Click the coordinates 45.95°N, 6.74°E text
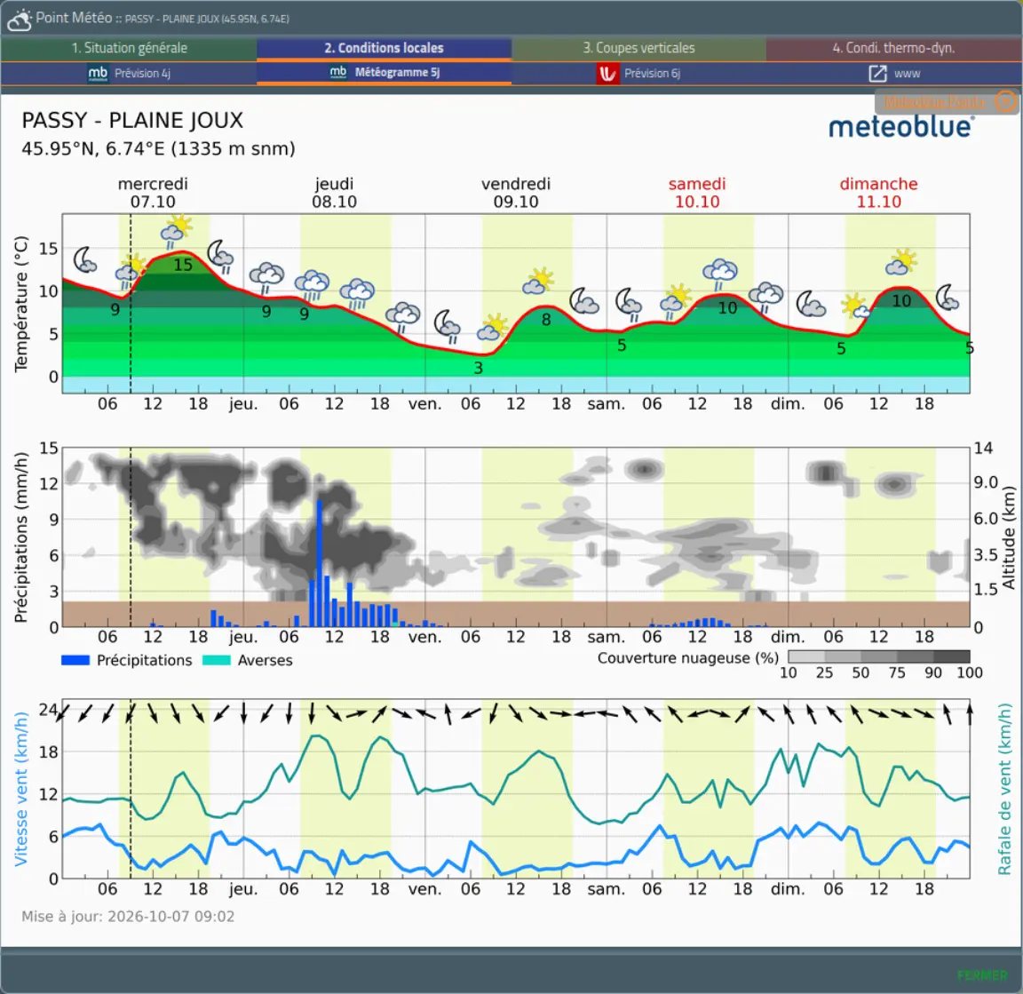This screenshot has height=994, width=1023. [159, 149]
